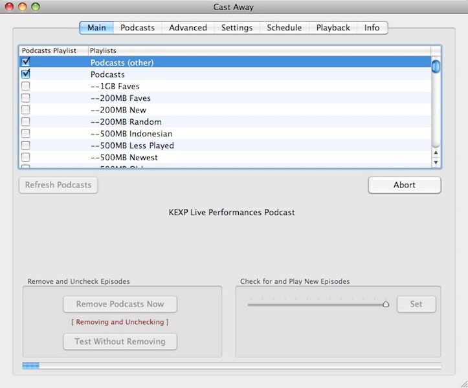The width and height of the screenshot is (468, 388).
Task: Click the playlist list scroll-up arrow
Action: (x=436, y=153)
